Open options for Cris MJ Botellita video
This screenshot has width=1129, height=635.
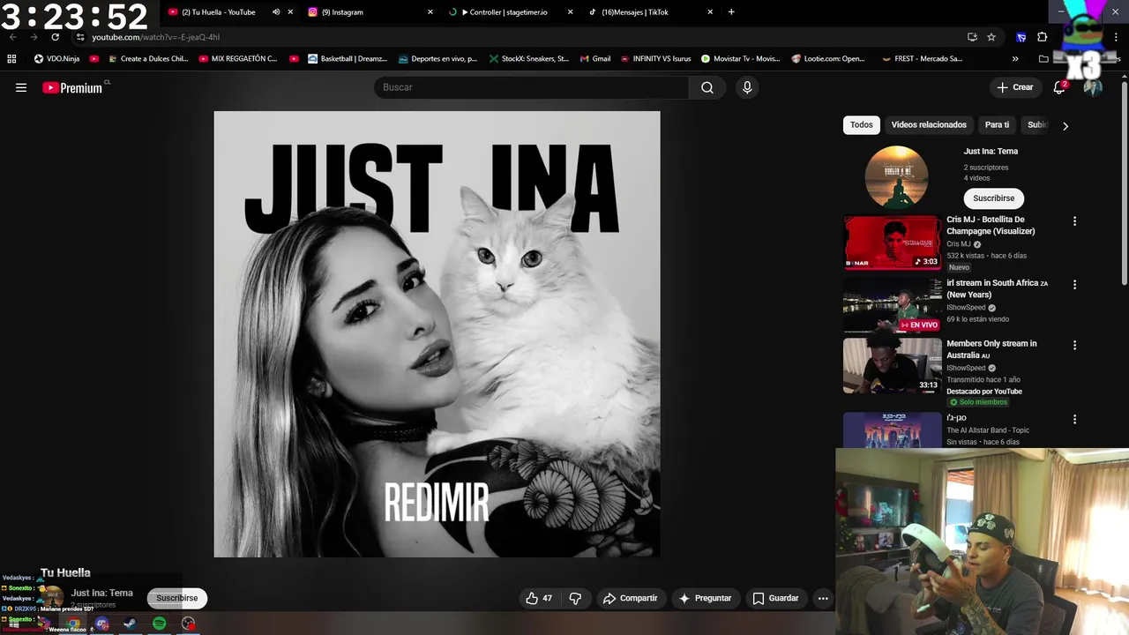coord(1074,221)
